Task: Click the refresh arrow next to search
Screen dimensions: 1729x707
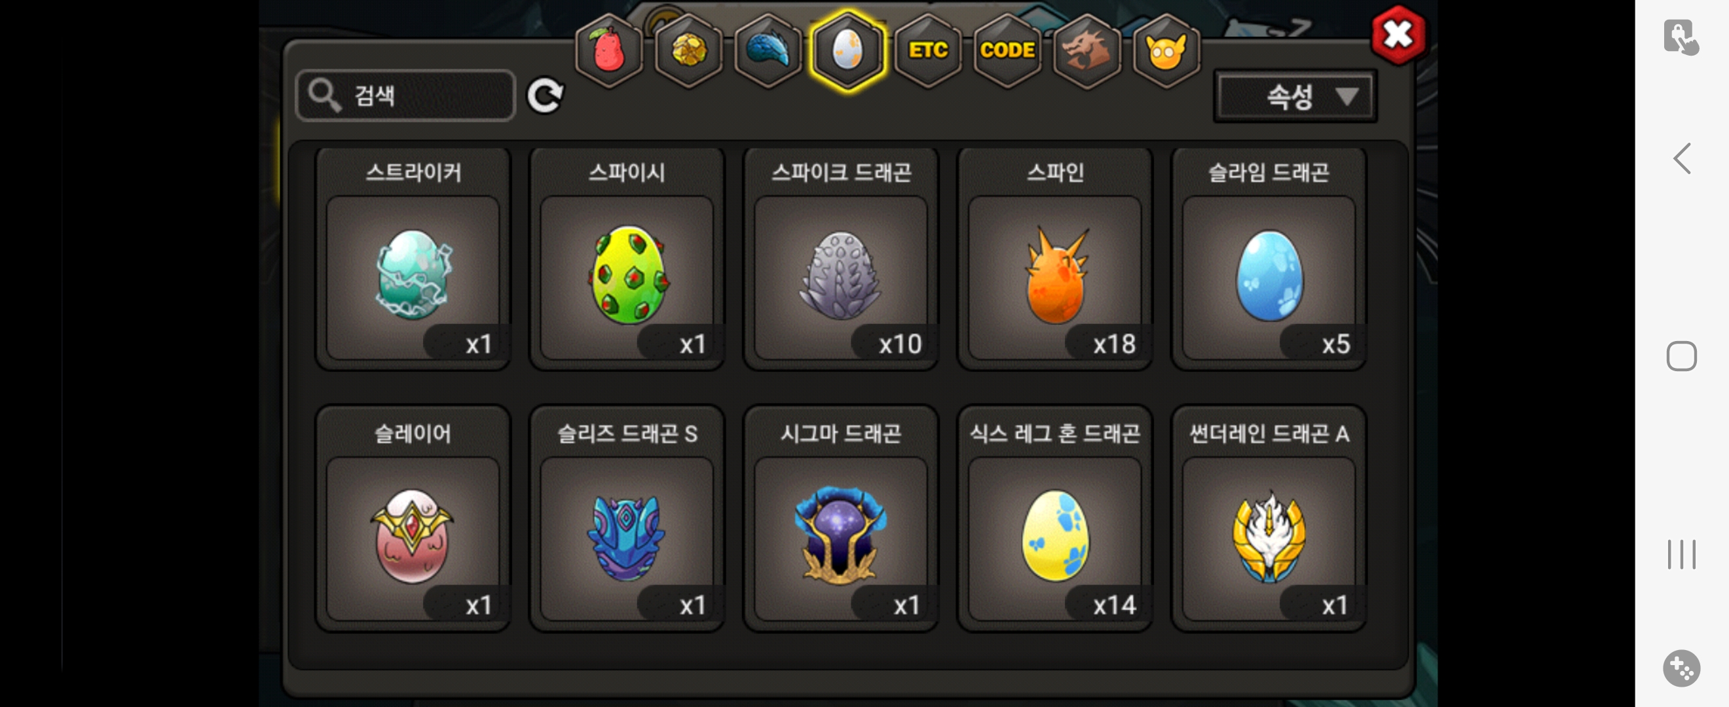Action: click(545, 96)
